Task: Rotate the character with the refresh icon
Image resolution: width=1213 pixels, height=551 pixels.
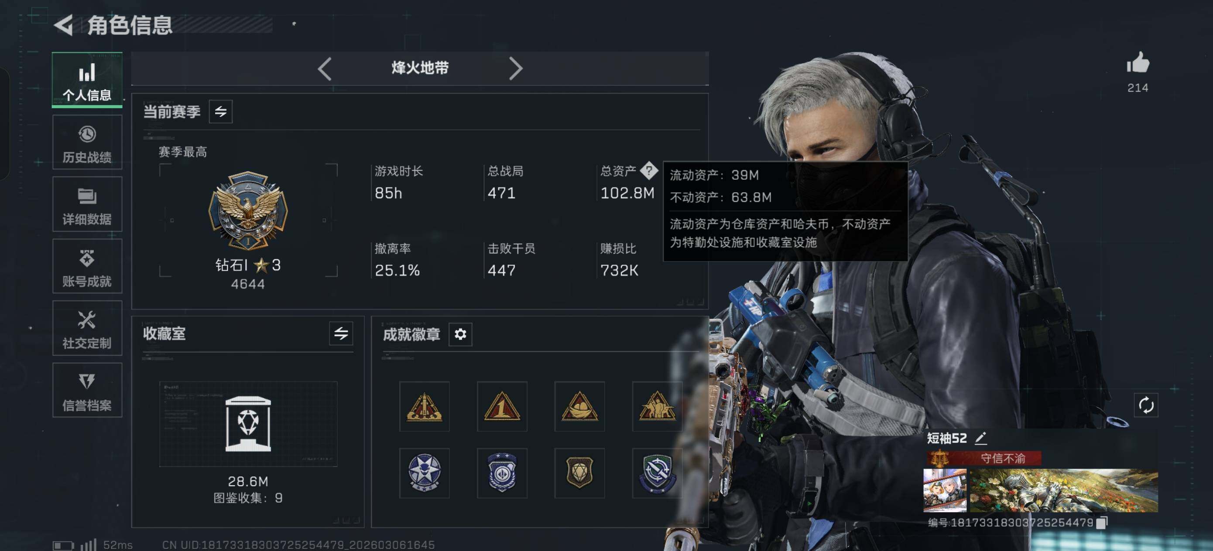Action: pyautogui.click(x=1146, y=405)
